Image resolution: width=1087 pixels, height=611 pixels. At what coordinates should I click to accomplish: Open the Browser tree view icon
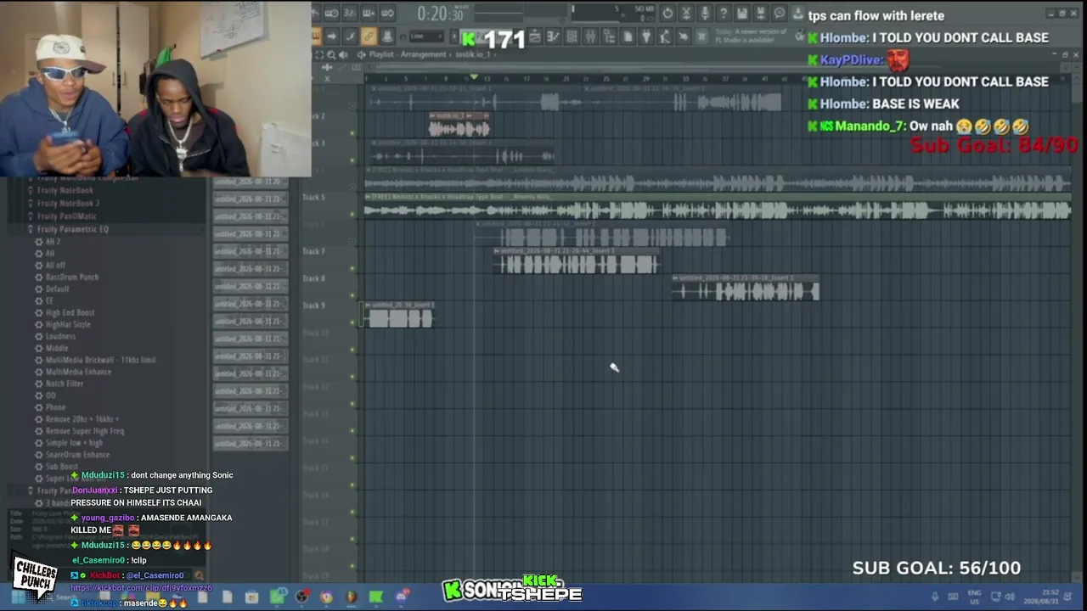click(x=610, y=36)
